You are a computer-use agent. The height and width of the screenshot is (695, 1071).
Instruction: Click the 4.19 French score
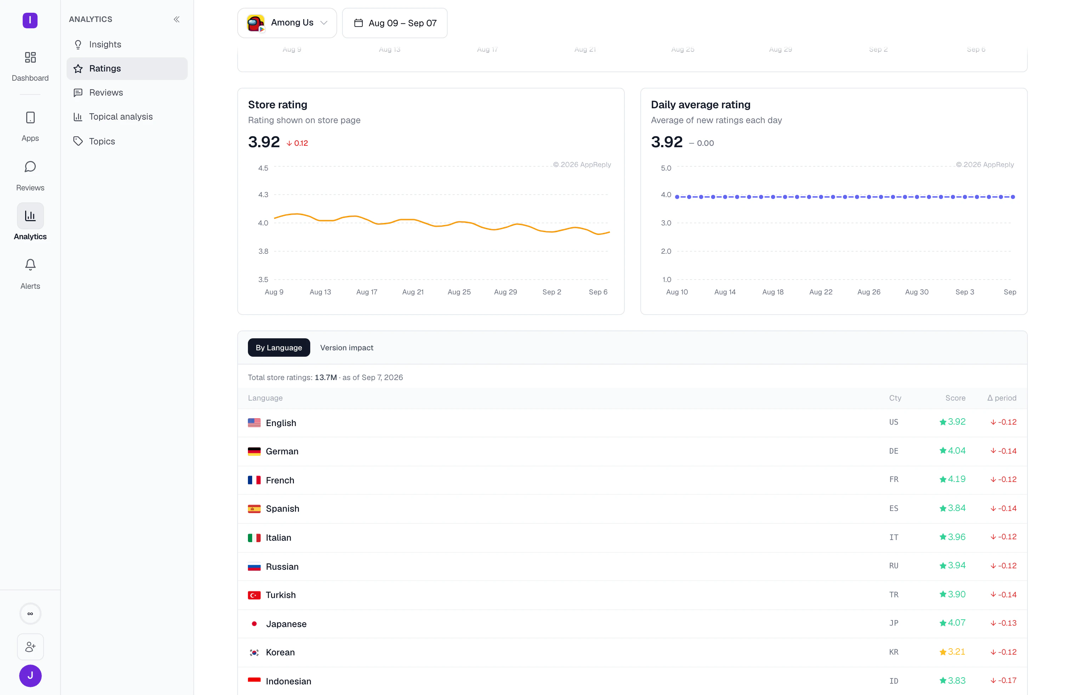click(956, 479)
